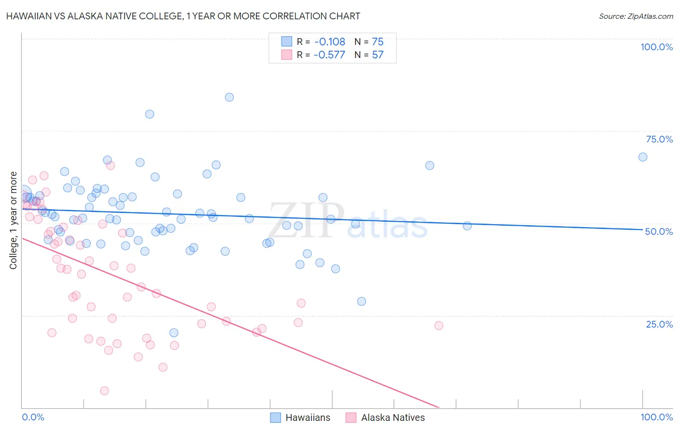Select the far-right blue point near 68%
This screenshot has height=431, width=679.
click(x=643, y=157)
